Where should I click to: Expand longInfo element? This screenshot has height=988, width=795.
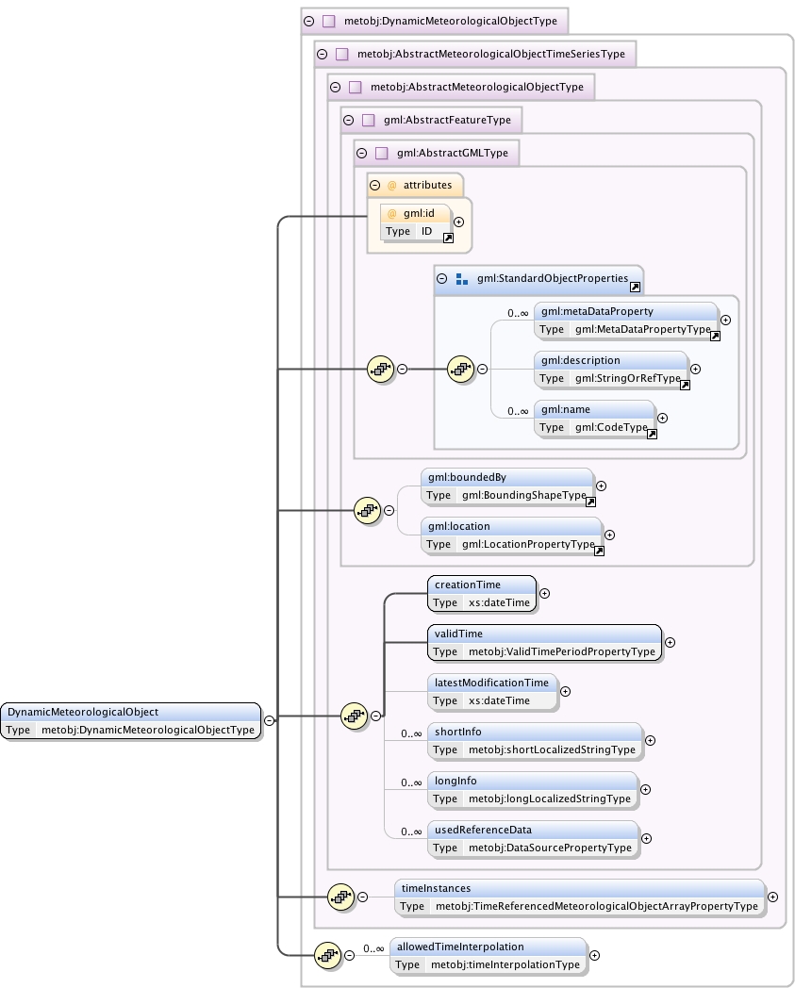[x=646, y=789]
